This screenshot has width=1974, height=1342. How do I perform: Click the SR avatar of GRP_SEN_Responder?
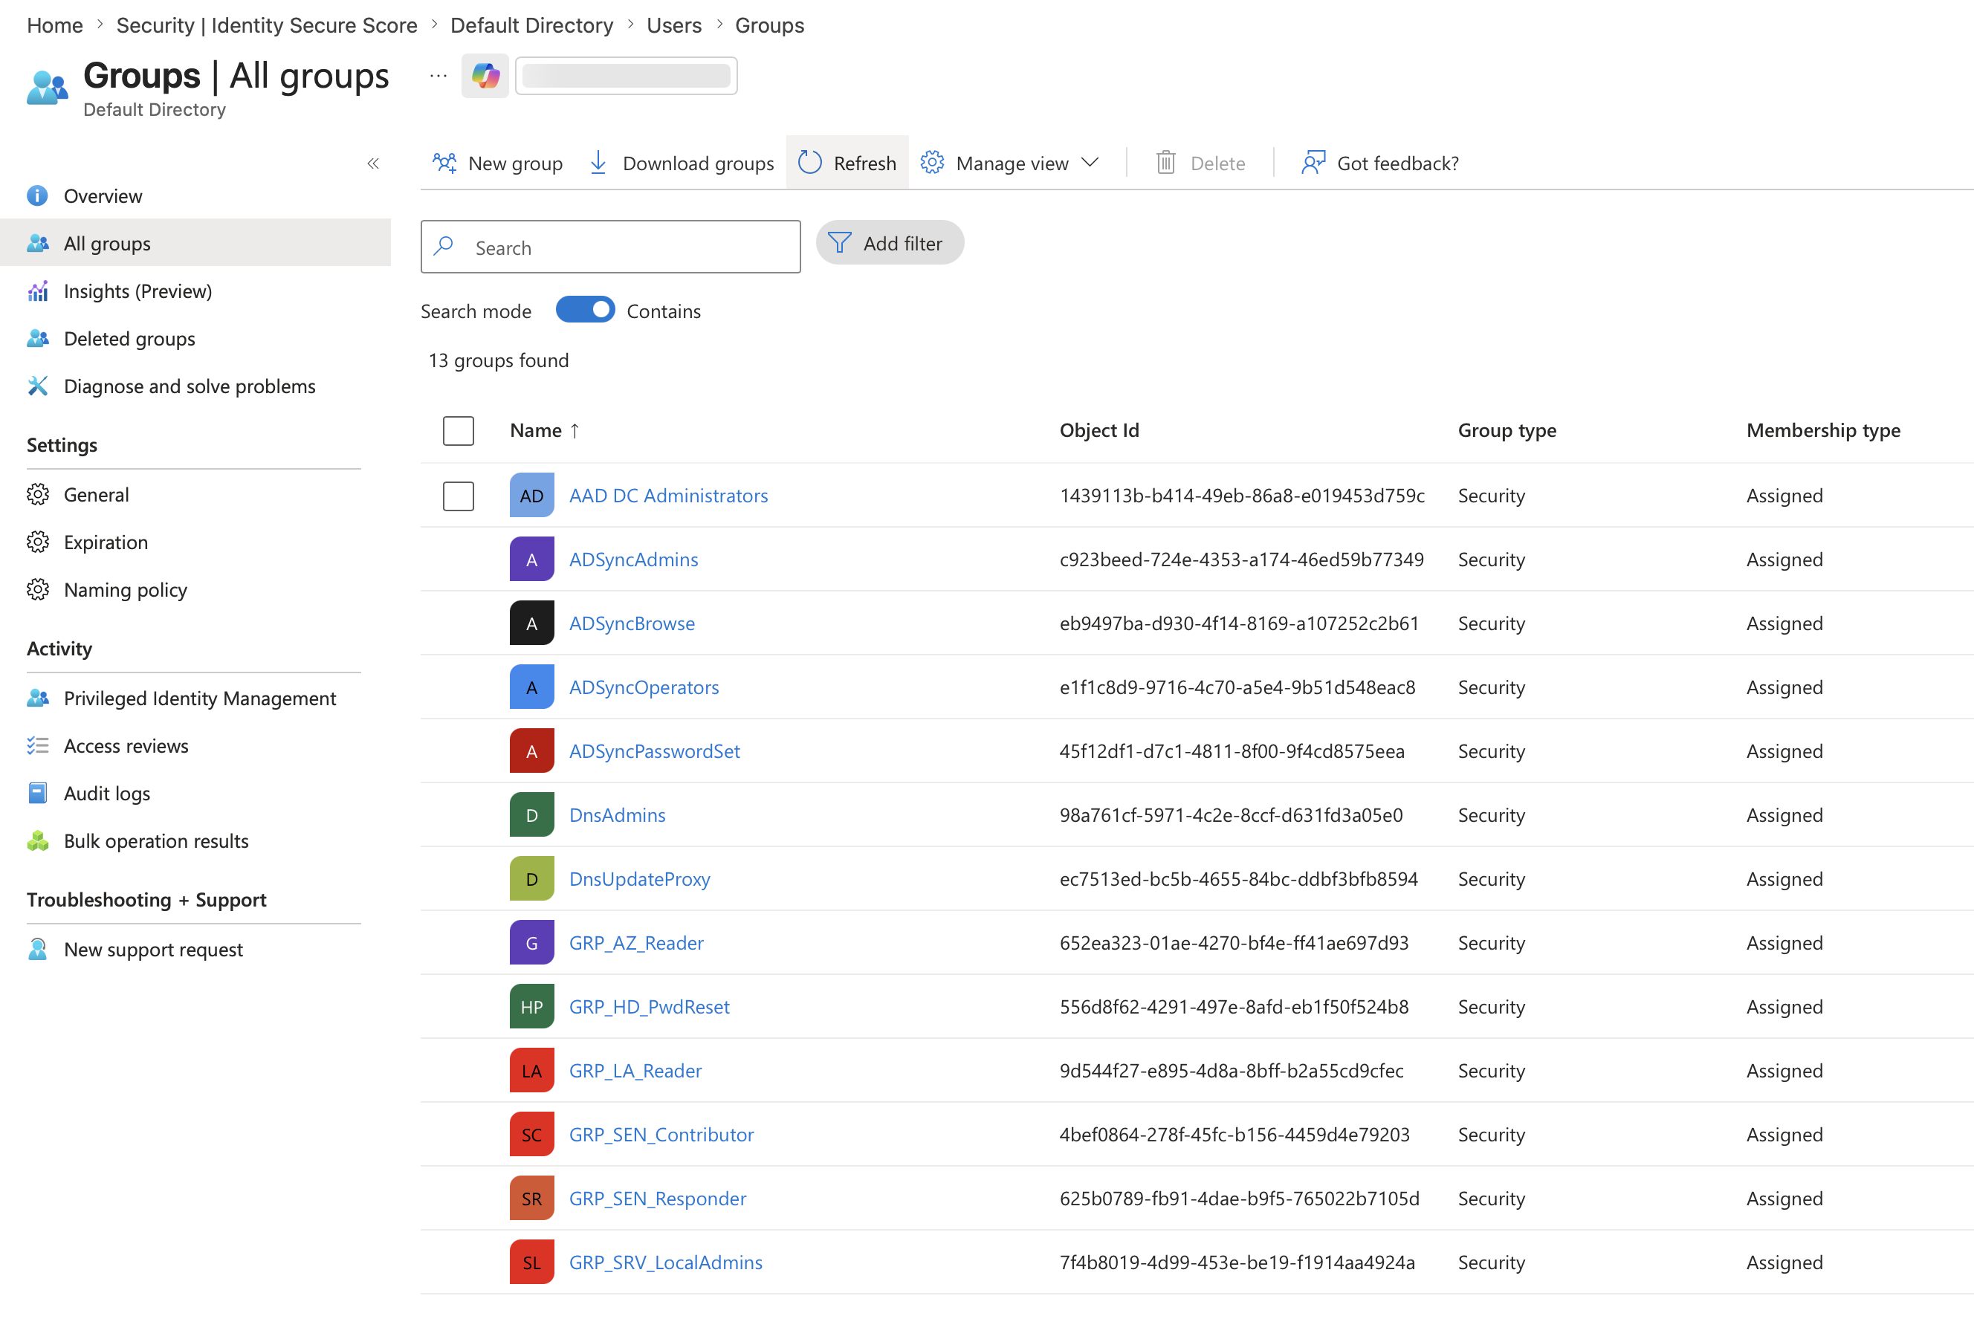coord(531,1199)
